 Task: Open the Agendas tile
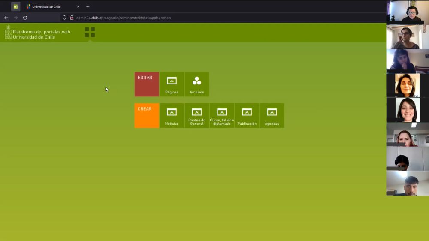[x=272, y=115]
